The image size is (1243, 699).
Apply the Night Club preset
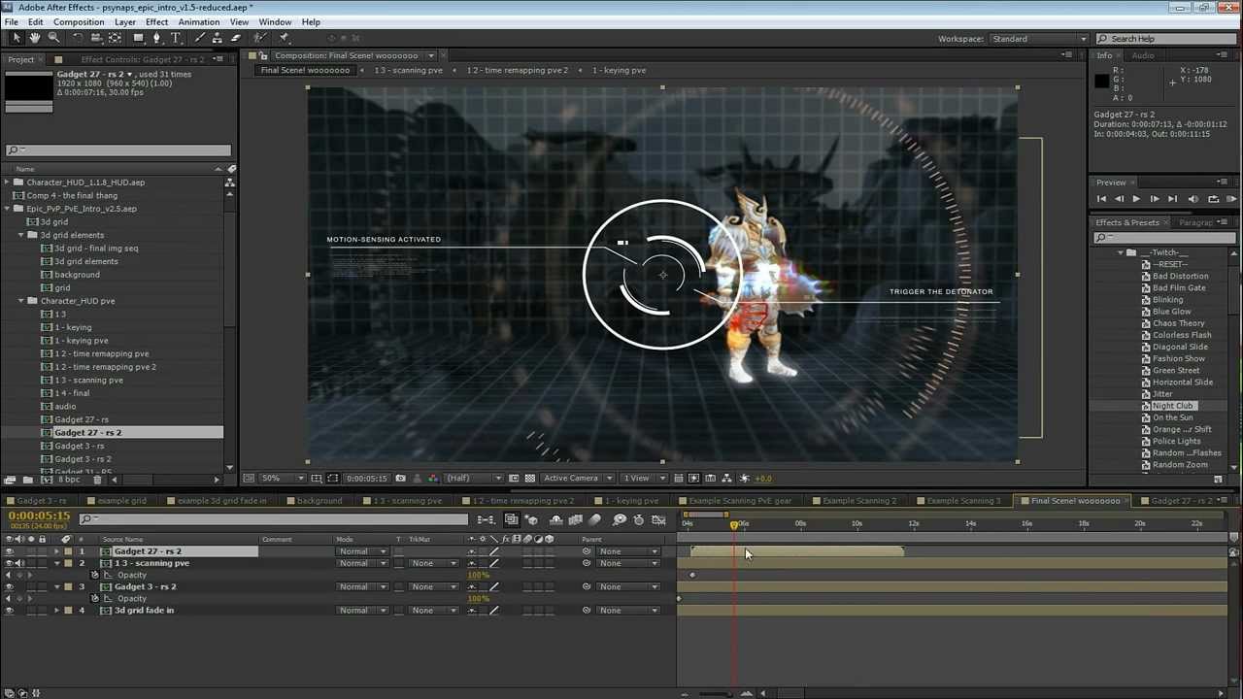pyautogui.click(x=1172, y=406)
